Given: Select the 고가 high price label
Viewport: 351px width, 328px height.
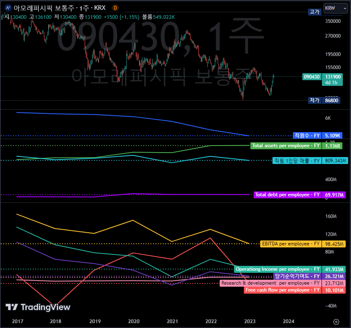Looking at the screenshot, I should coord(315,12).
